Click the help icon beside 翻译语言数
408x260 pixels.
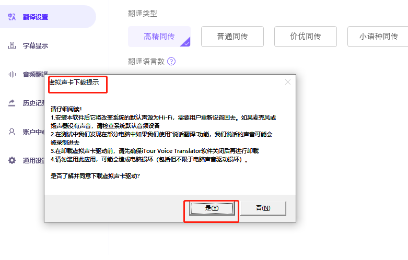[x=171, y=62]
